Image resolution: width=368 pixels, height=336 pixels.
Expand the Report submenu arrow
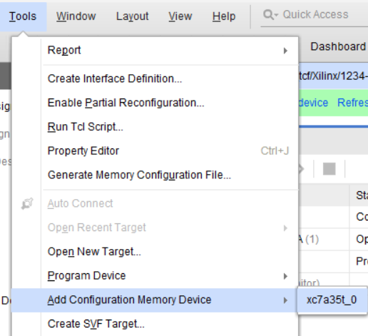click(285, 51)
